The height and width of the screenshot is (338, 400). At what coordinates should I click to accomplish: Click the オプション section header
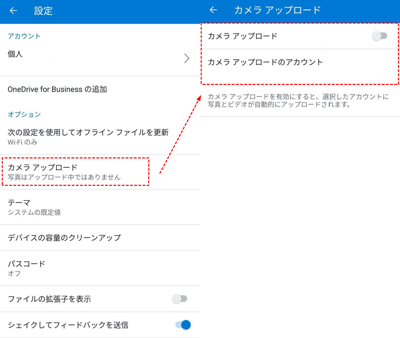(x=24, y=114)
